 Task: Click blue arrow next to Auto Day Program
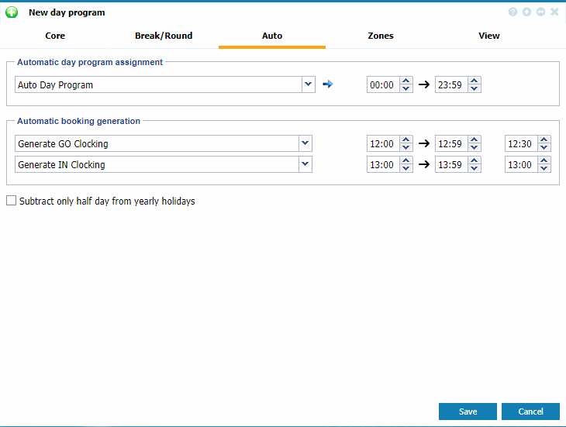(327, 84)
